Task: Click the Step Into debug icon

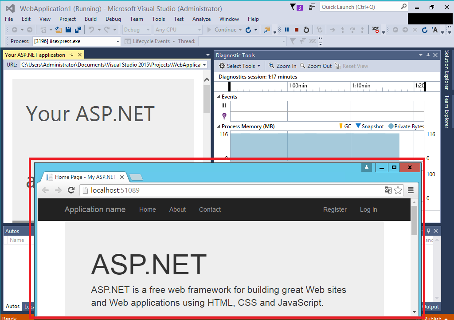Action: point(343,30)
